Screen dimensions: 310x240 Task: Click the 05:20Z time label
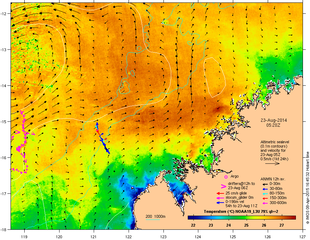[x=273, y=125]
